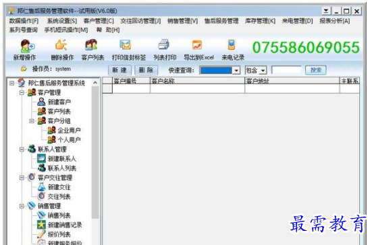
Task: Click the 企业用户 icon in the tree
Action: [51, 130]
